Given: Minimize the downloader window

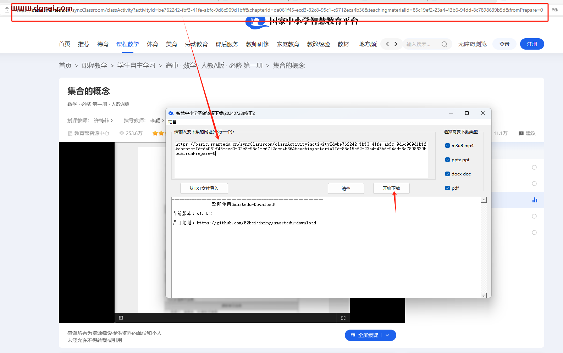Looking at the screenshot, I should [451, 113].
